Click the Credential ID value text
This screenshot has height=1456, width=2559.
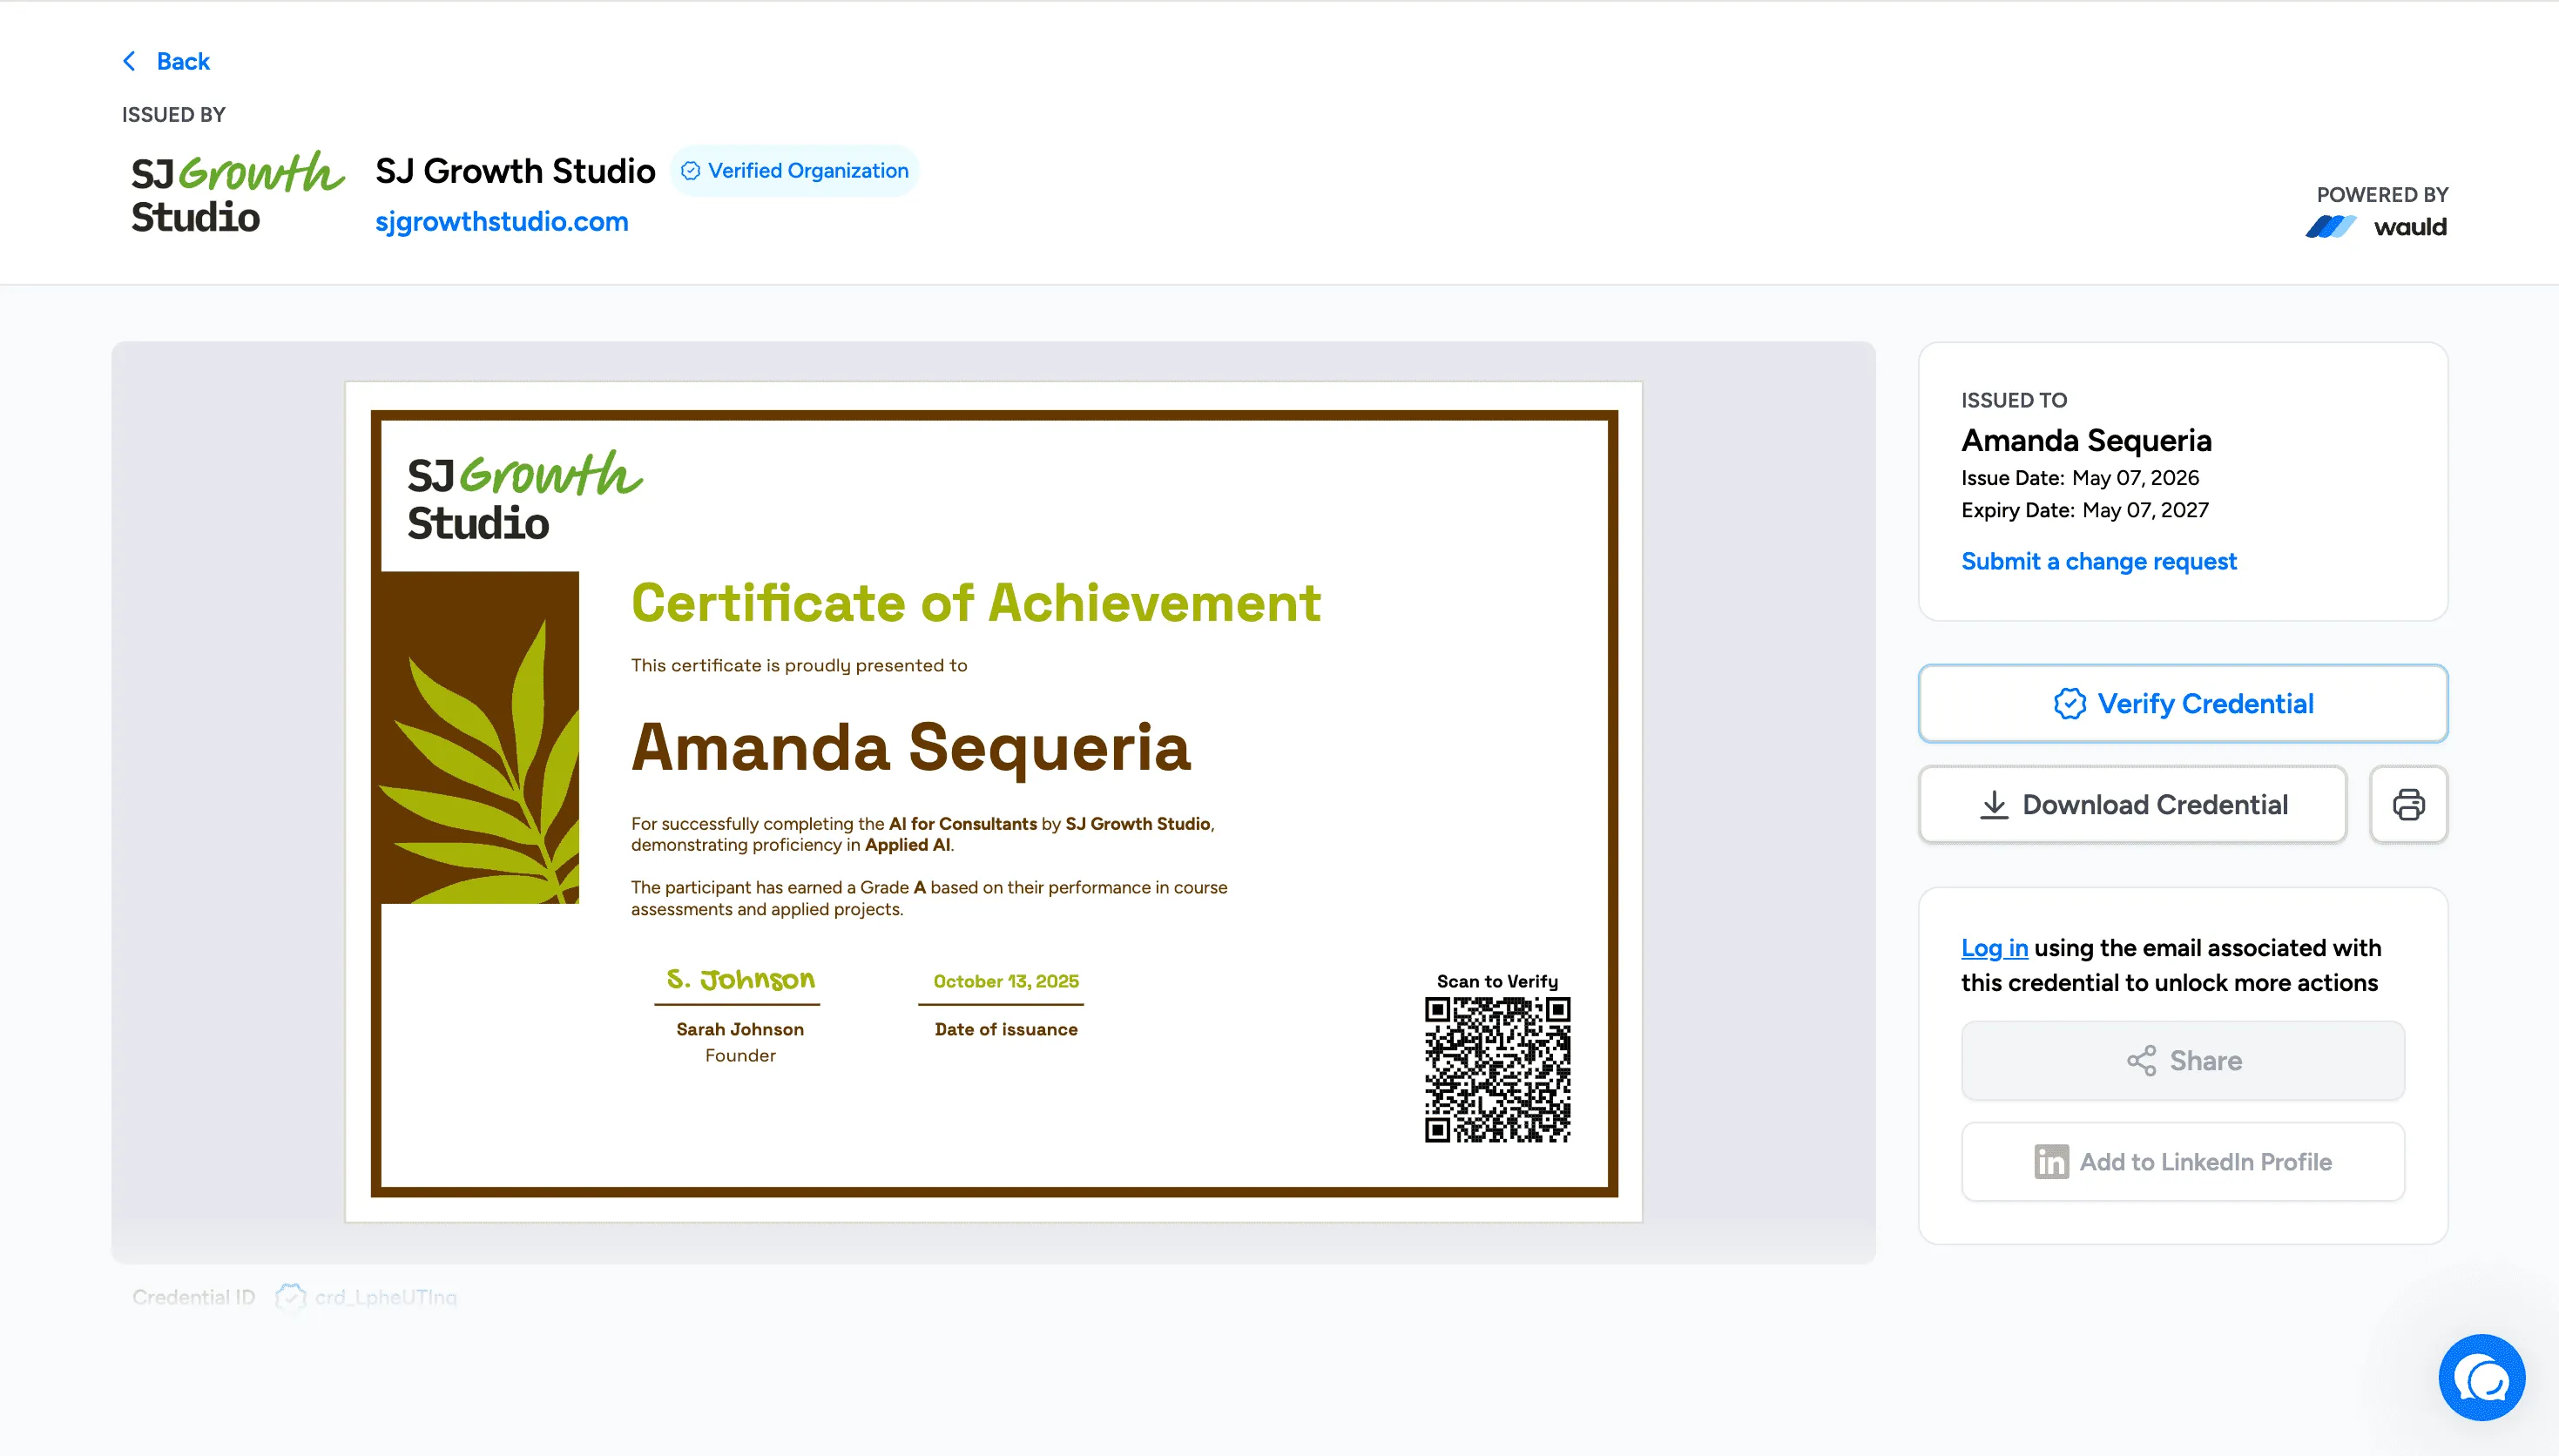coord(386,1297)
